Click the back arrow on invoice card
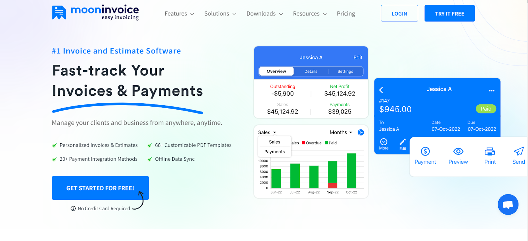This screenshot has width=528, height=241. pyautogui.click(x=381, y=90)
